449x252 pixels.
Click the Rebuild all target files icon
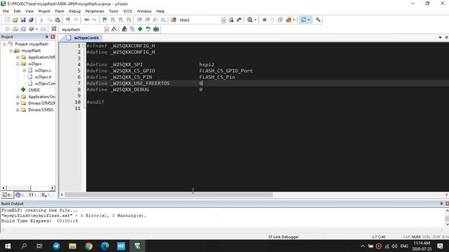tap(23, 29)
